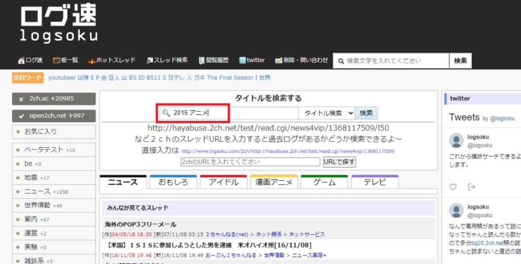
Task: Open be +0 category in sidebar
Action: pos(54,164)
